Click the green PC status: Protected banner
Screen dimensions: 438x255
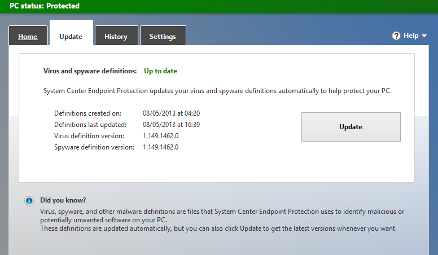[x=45, y=6]
